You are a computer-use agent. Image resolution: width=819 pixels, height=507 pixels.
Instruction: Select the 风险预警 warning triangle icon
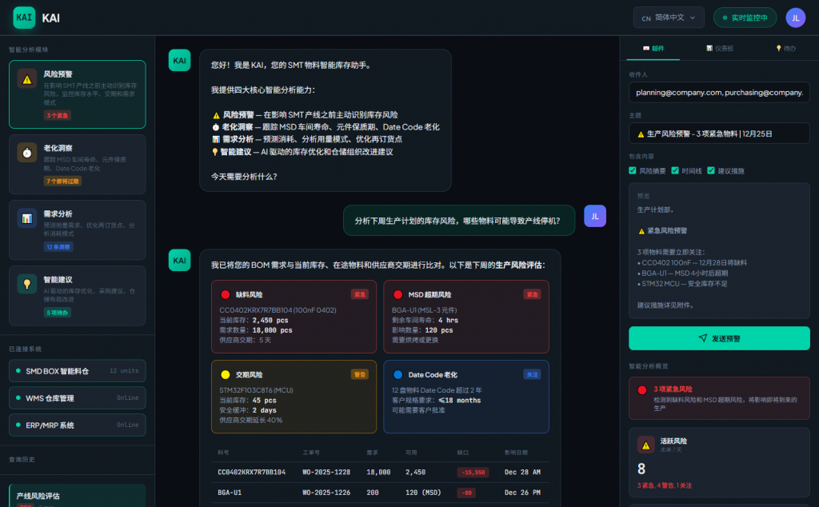click(x=27, y=80)
